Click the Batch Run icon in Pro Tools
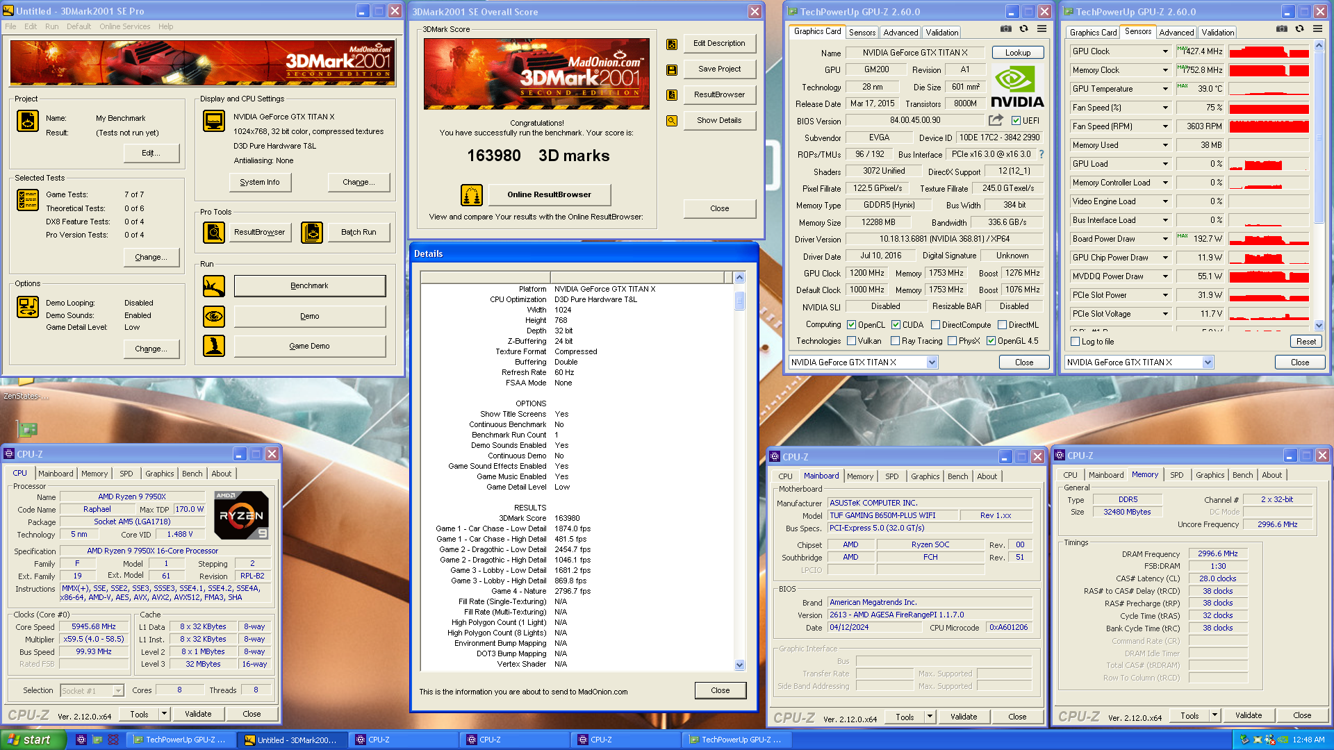Screen dimensions: 1334x750 point(312,232)
